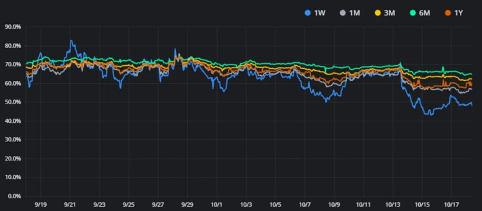Click the blue 1W legend dot

(308, 13)
